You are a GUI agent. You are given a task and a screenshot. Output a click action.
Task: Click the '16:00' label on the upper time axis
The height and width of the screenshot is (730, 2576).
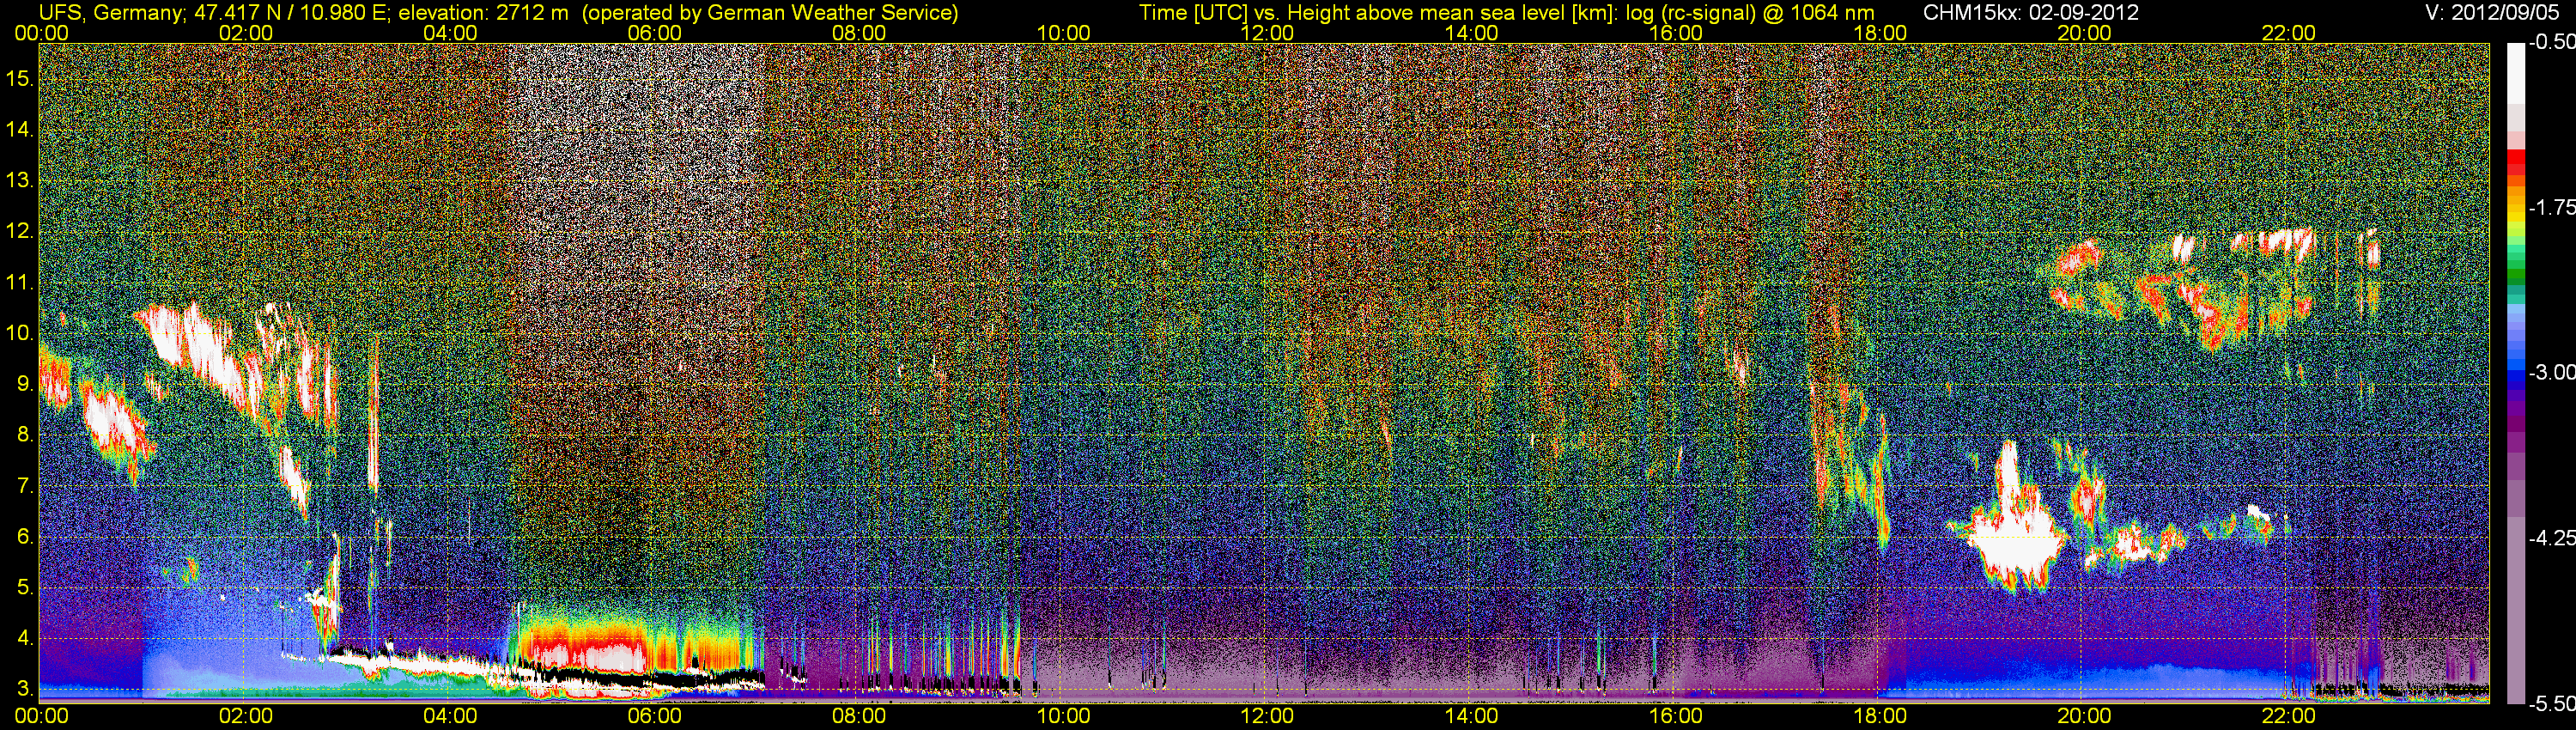(x=1676, y=33)
